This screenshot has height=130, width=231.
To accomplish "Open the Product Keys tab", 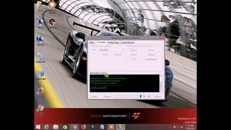I will point(113,43).
